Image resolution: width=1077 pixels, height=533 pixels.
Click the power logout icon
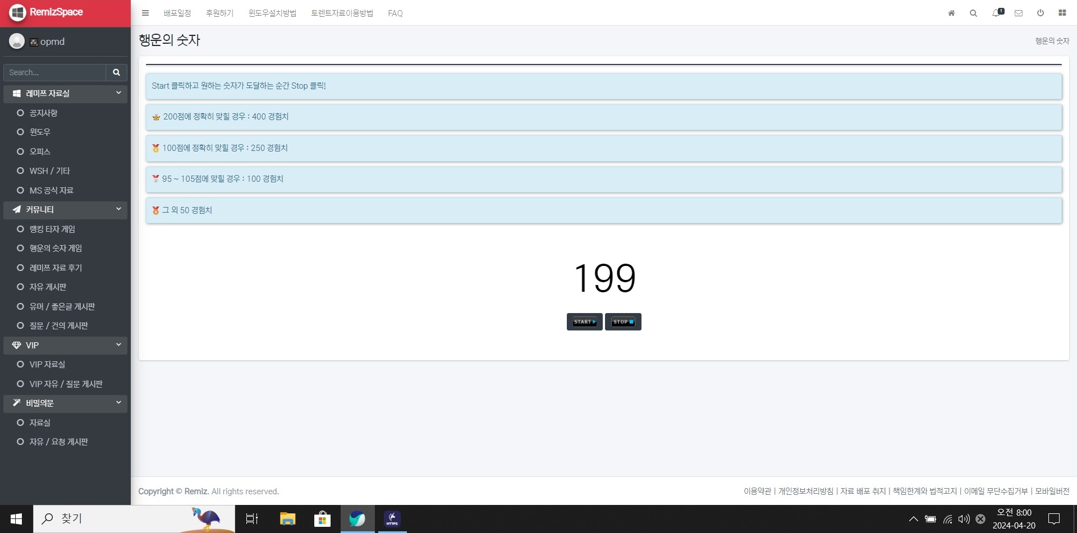(x=1040, y=13)
